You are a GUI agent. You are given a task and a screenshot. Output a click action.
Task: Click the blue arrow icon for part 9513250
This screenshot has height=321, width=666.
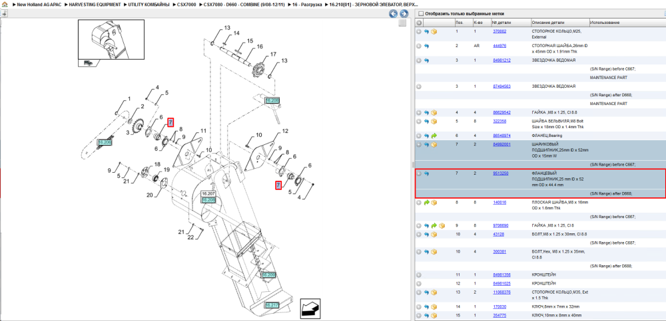[x=426, y=173]
